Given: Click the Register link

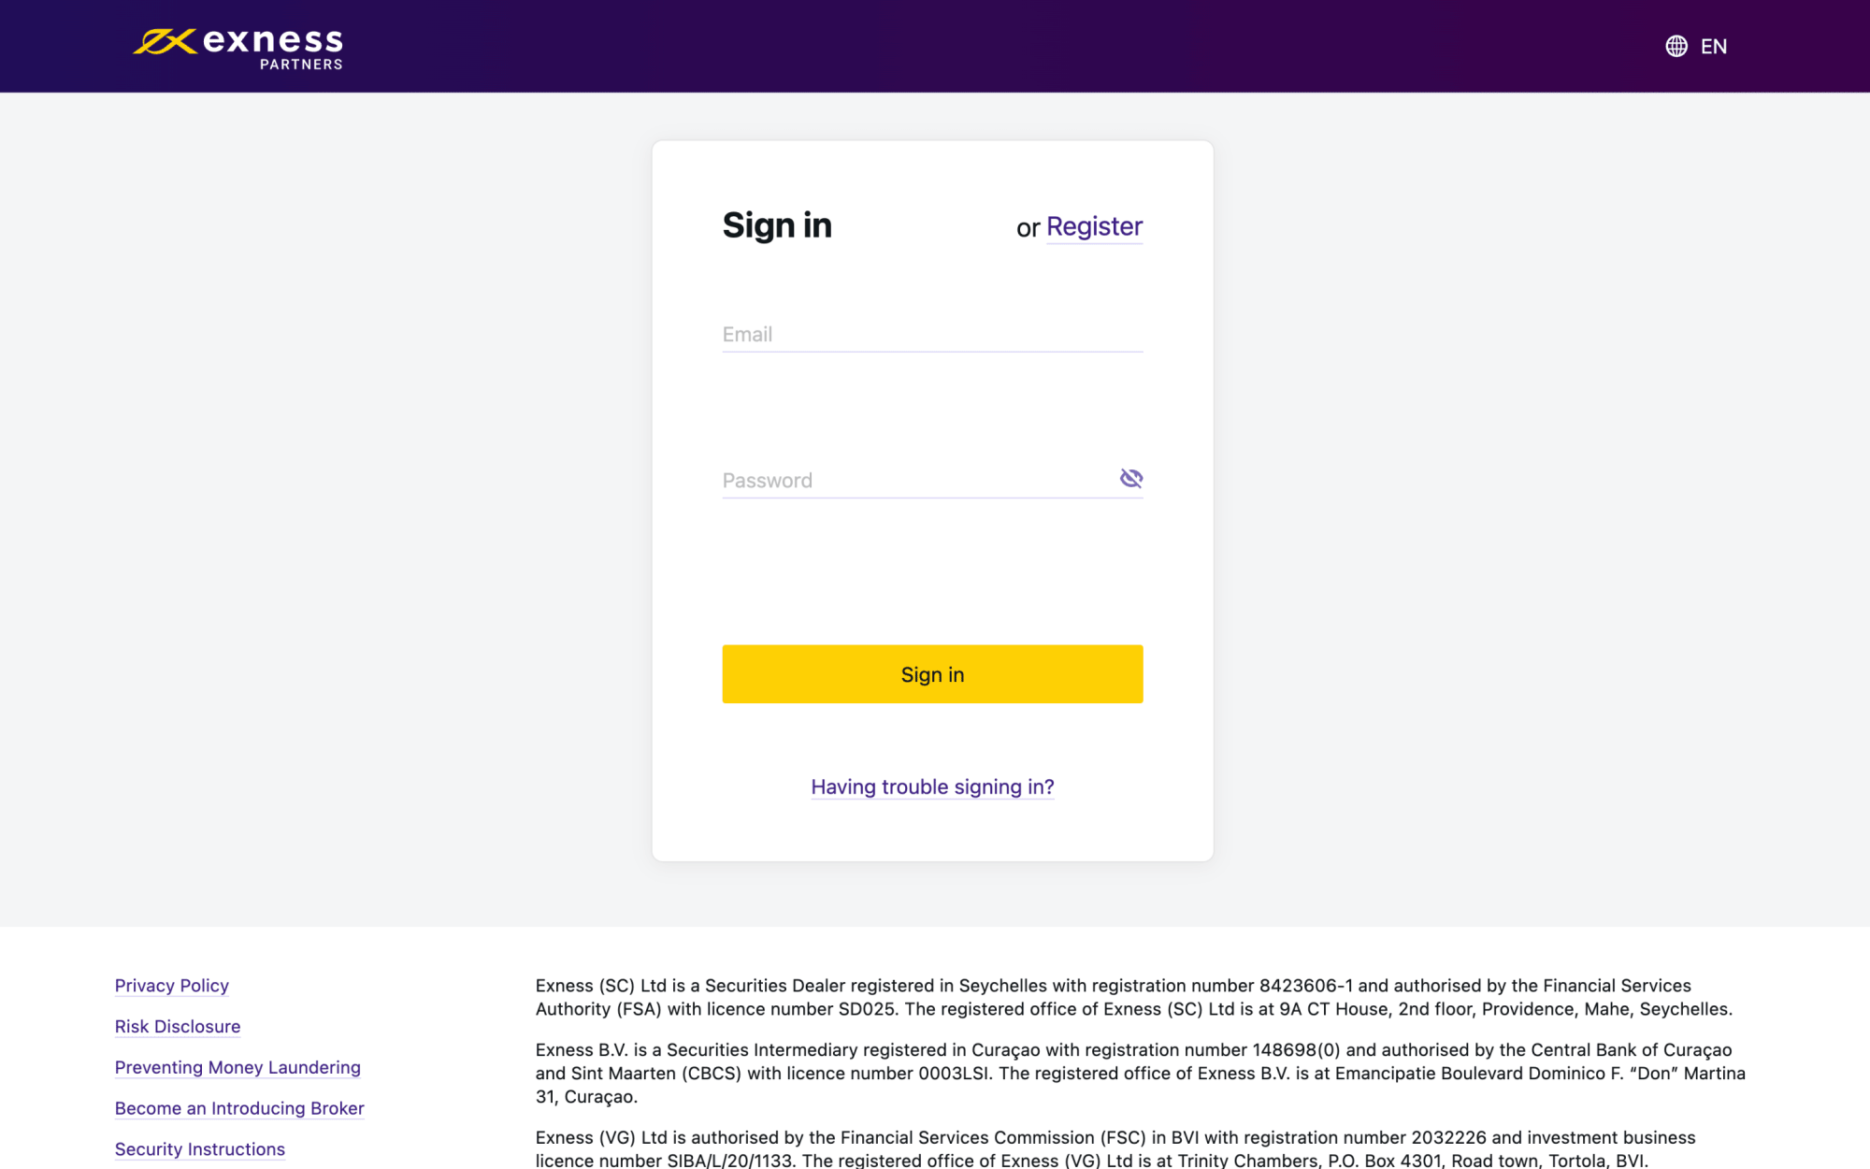Looking at the screenshot, I should point(1095,226).
